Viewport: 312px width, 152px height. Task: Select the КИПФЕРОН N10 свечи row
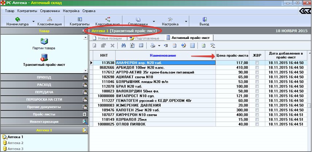coord(198,115)
